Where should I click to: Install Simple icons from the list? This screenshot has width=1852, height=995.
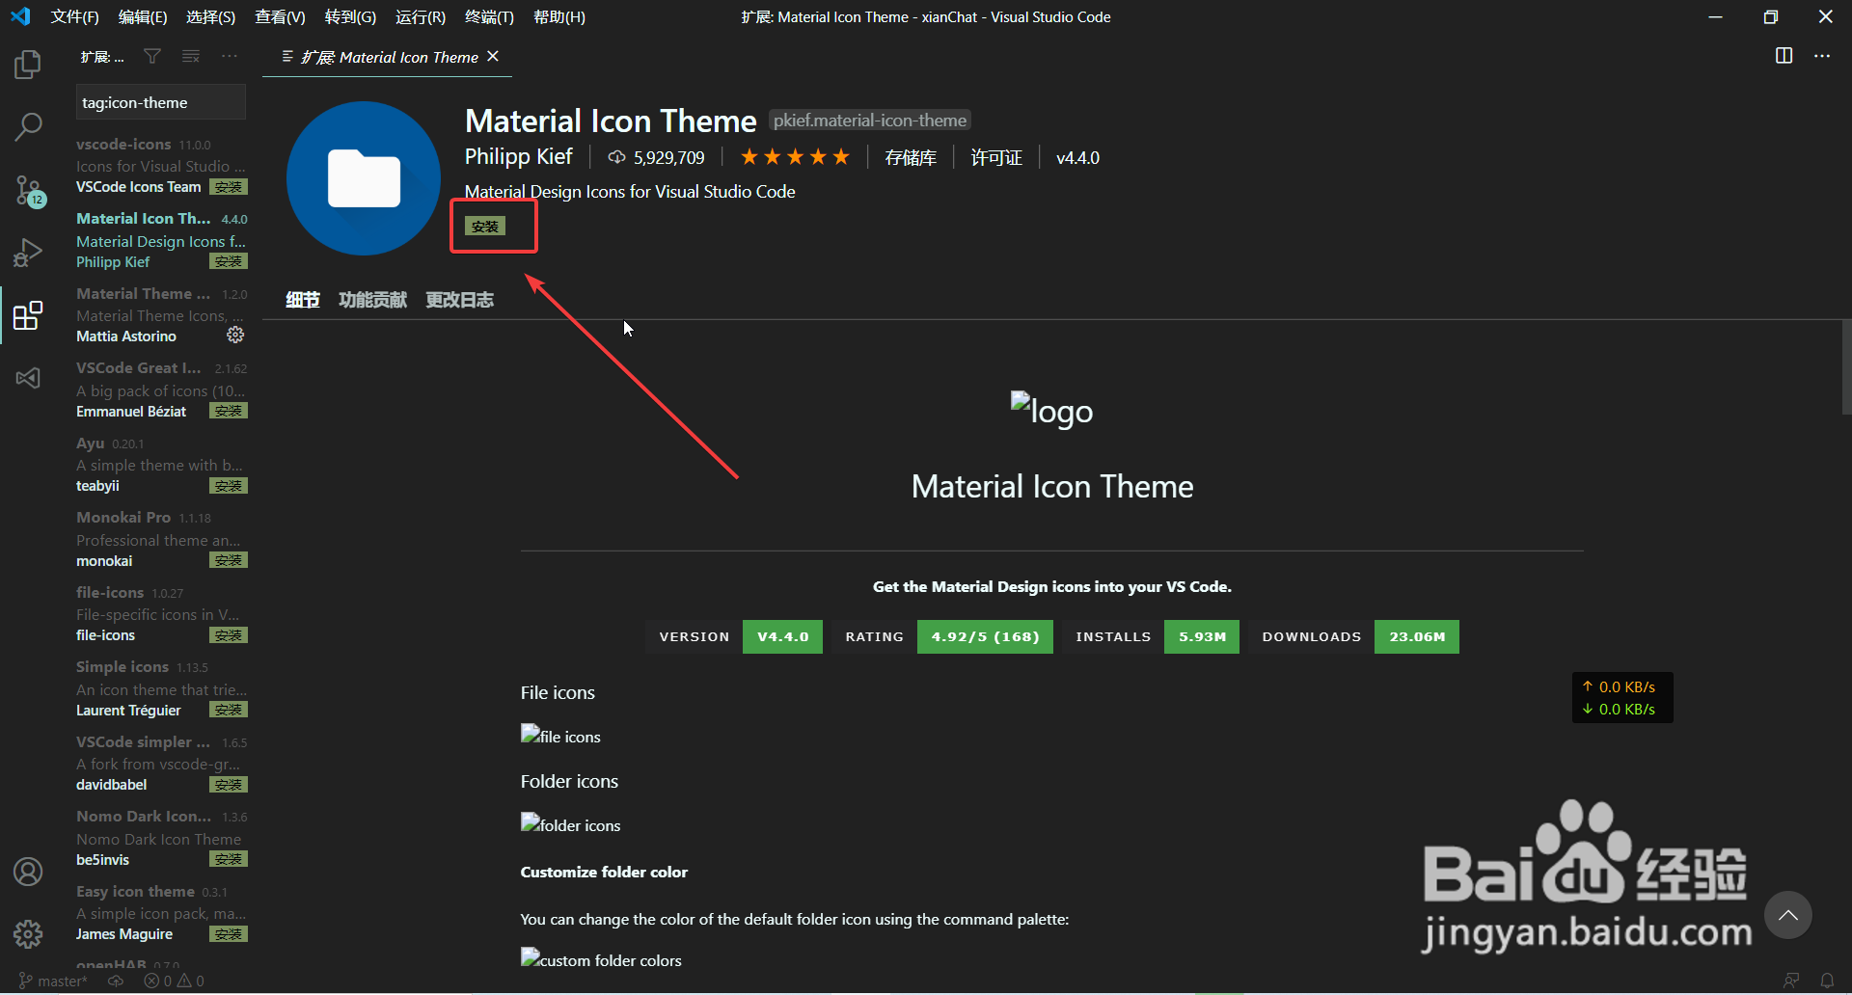pyautogui.click(x=229, y=710)
